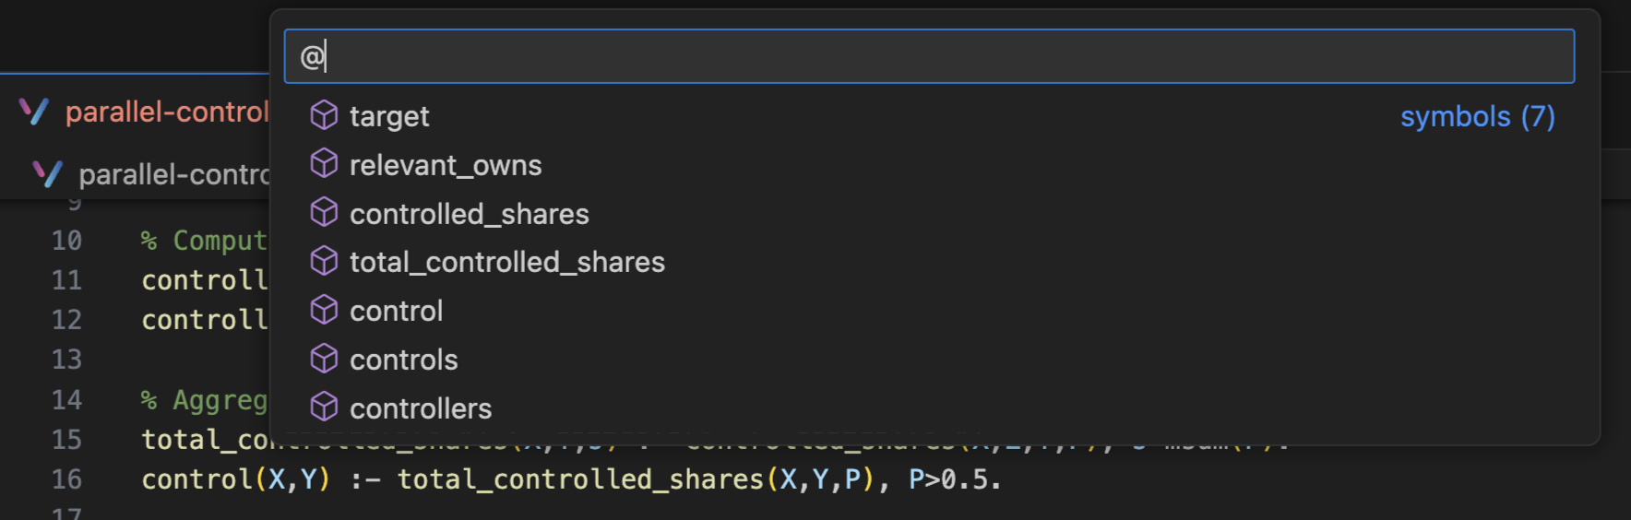Select the target symbol entry
Image resolution: width=1631 pixels, height=520 pixels.
click(935, 116)
